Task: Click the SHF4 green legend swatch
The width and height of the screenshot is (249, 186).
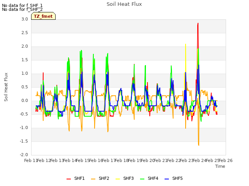Action: tap(142, 179)
